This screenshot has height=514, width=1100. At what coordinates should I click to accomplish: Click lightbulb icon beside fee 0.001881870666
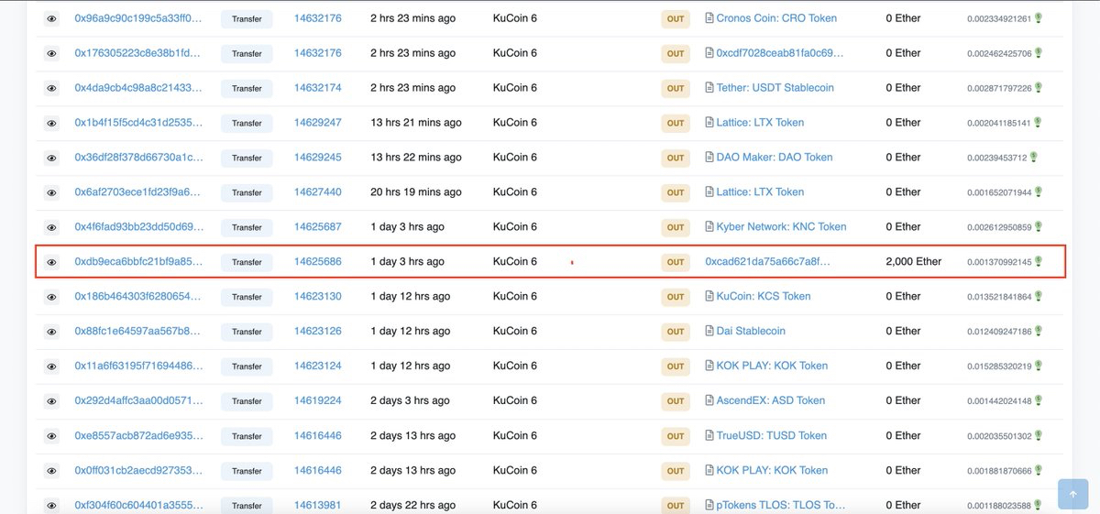[1038, 470]
